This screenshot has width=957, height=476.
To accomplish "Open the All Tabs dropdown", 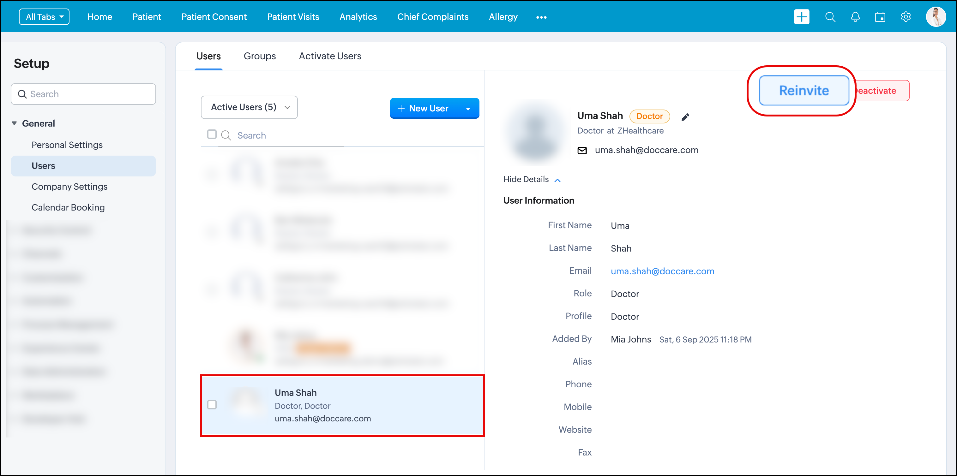I will point(44,17).
